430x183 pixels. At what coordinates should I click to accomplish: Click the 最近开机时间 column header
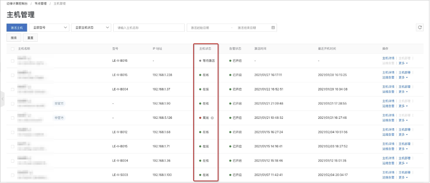pos(327,49)
